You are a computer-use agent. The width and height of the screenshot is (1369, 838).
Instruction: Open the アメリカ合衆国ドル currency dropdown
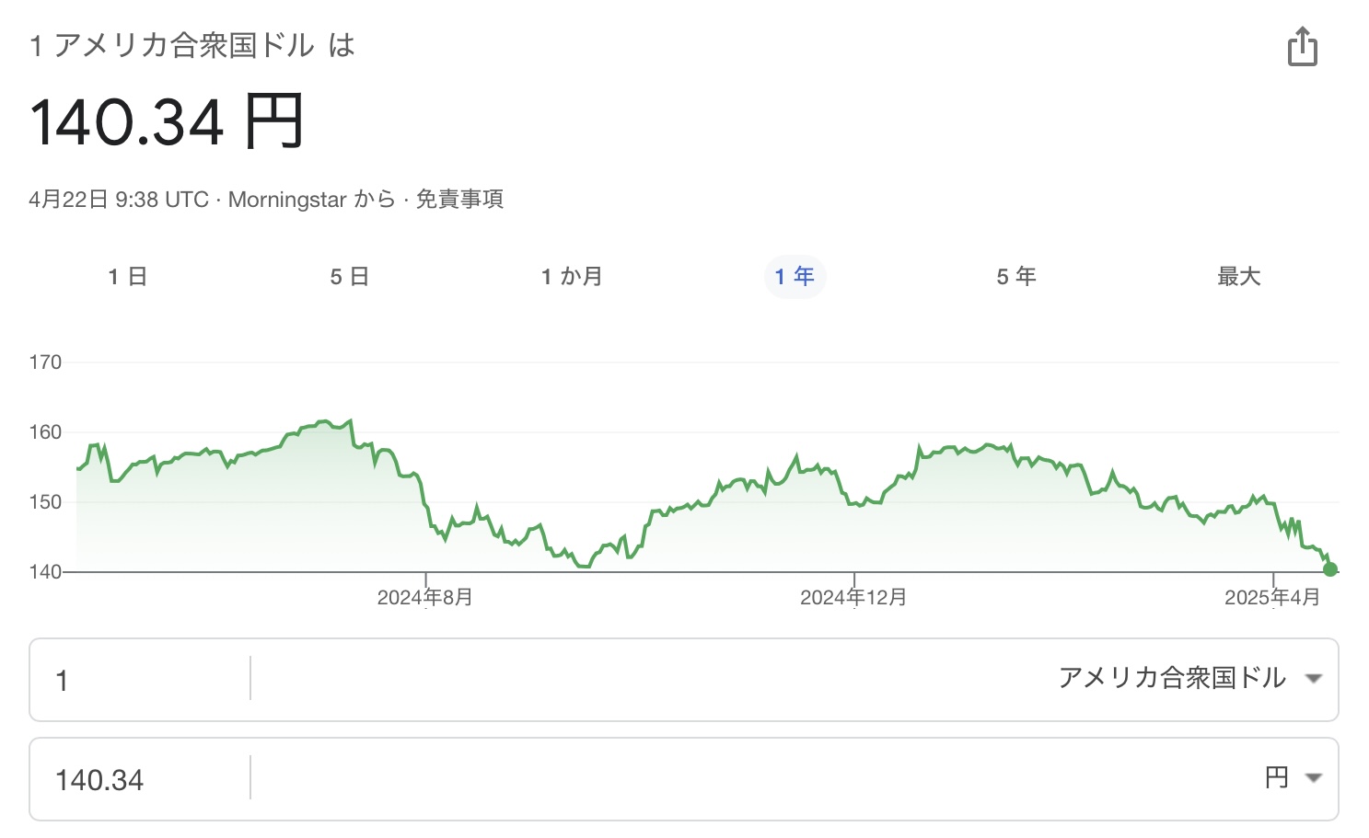coord(1189,679)
